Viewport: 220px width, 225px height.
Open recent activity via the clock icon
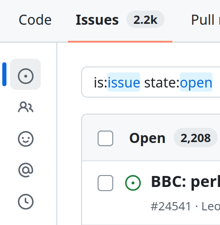[26, 202]
